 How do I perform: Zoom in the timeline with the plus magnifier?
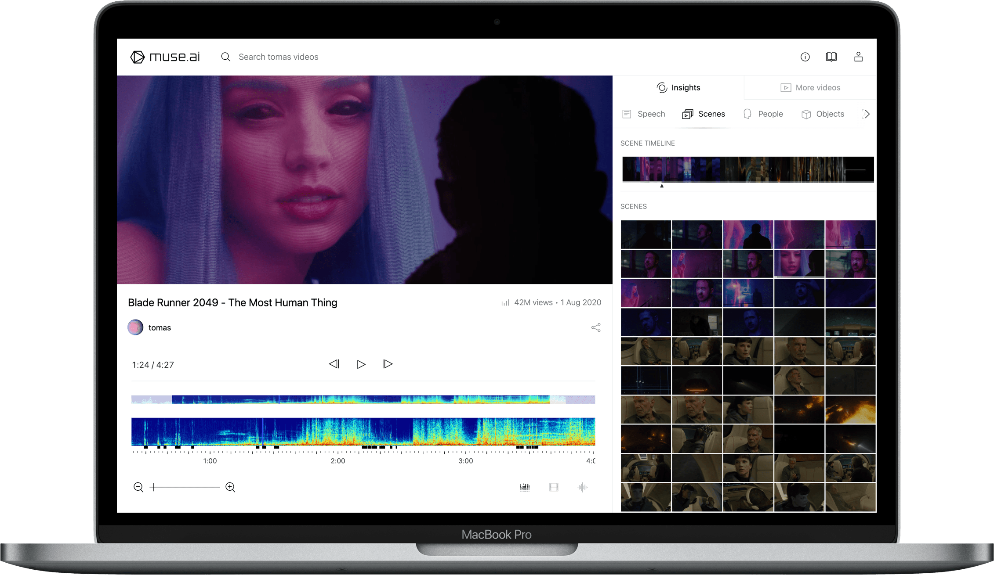[x=230, y=487]
